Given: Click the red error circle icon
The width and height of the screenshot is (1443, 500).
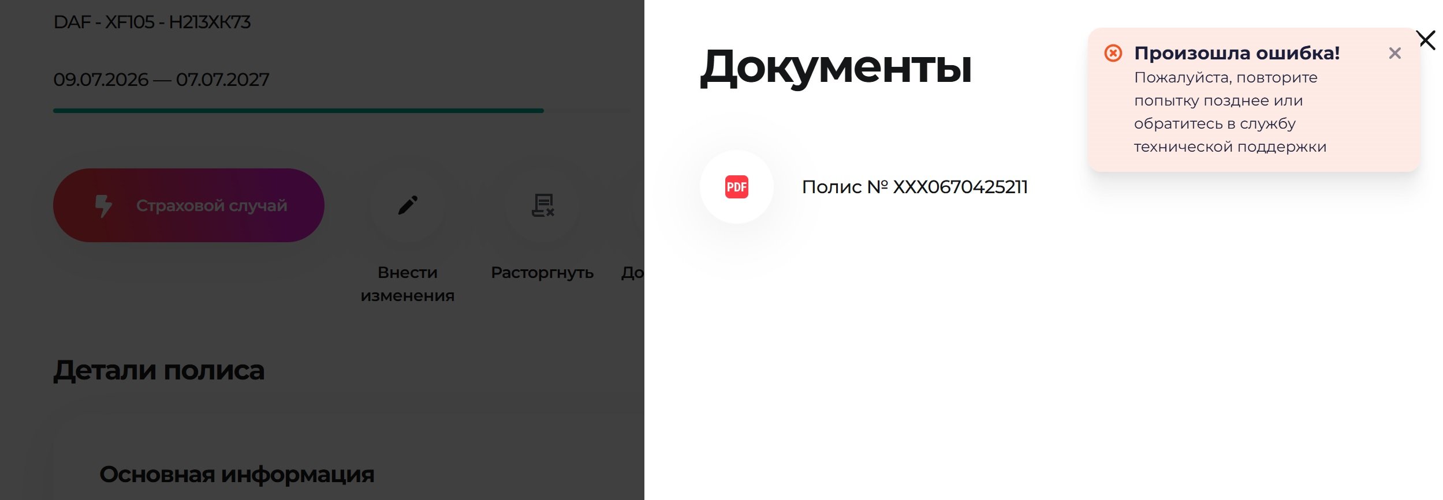Looking at the screenshot, I should [1113, 54].
